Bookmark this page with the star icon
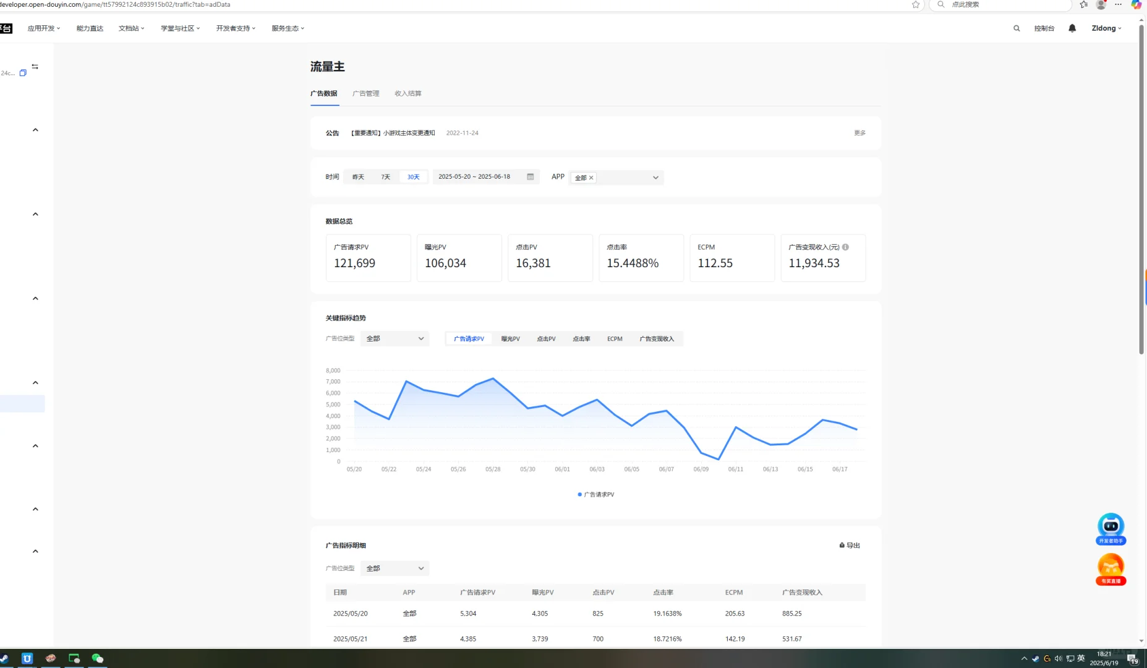Screen dimensions: 1147x668 (916, 4)
